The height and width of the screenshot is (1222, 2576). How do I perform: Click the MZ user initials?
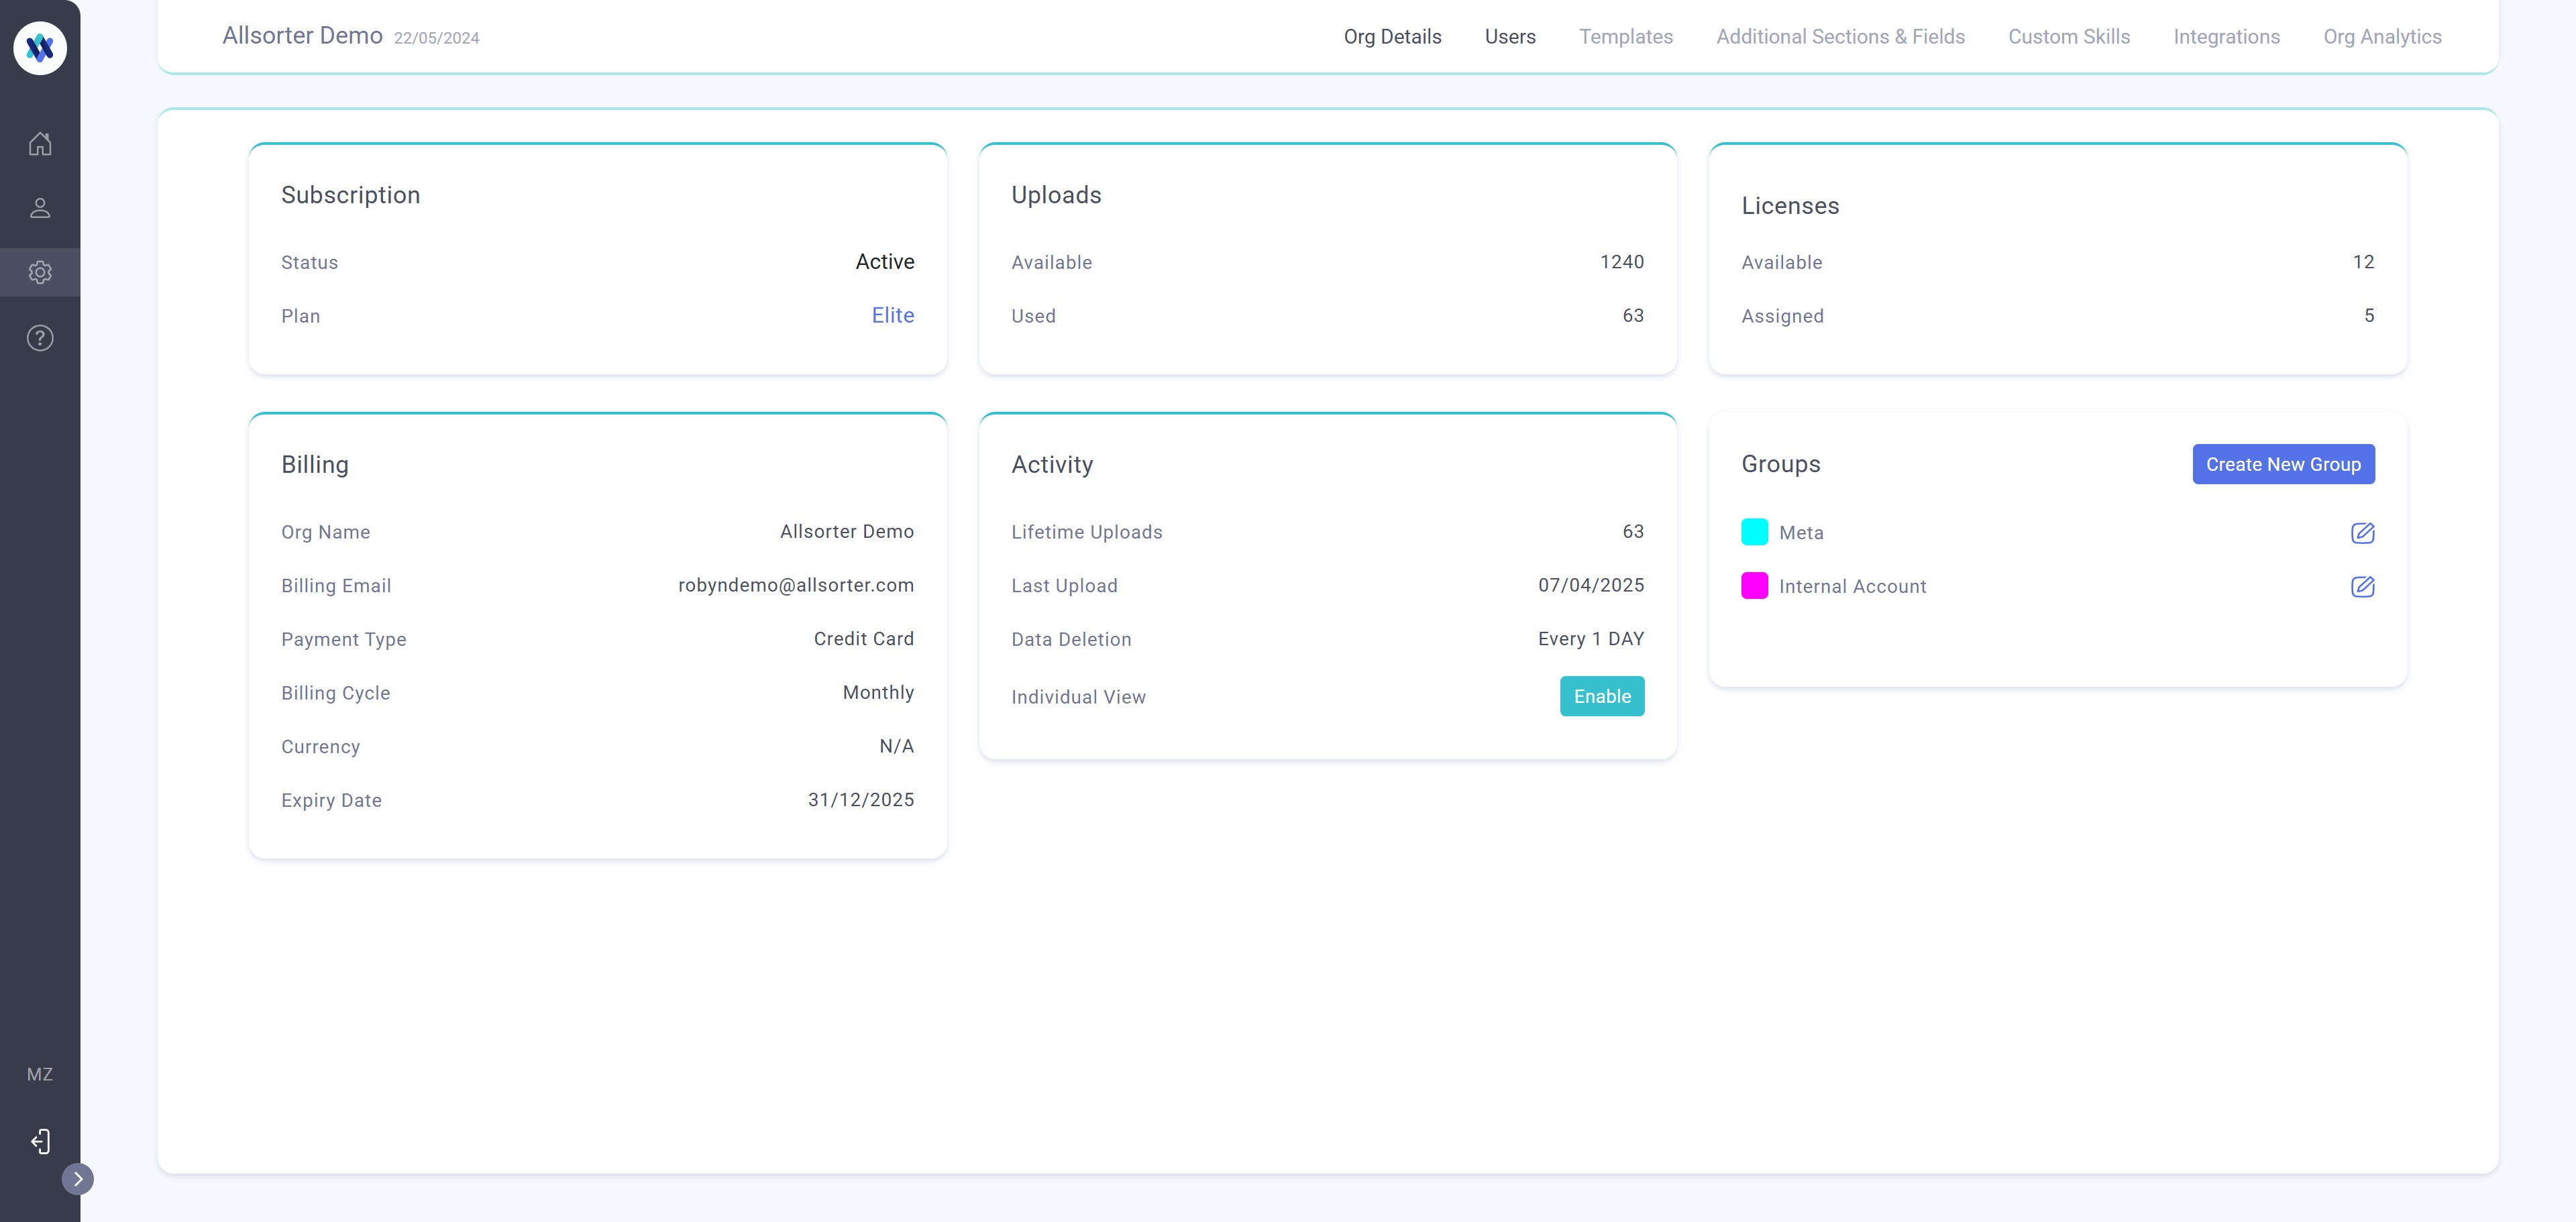40,1074
